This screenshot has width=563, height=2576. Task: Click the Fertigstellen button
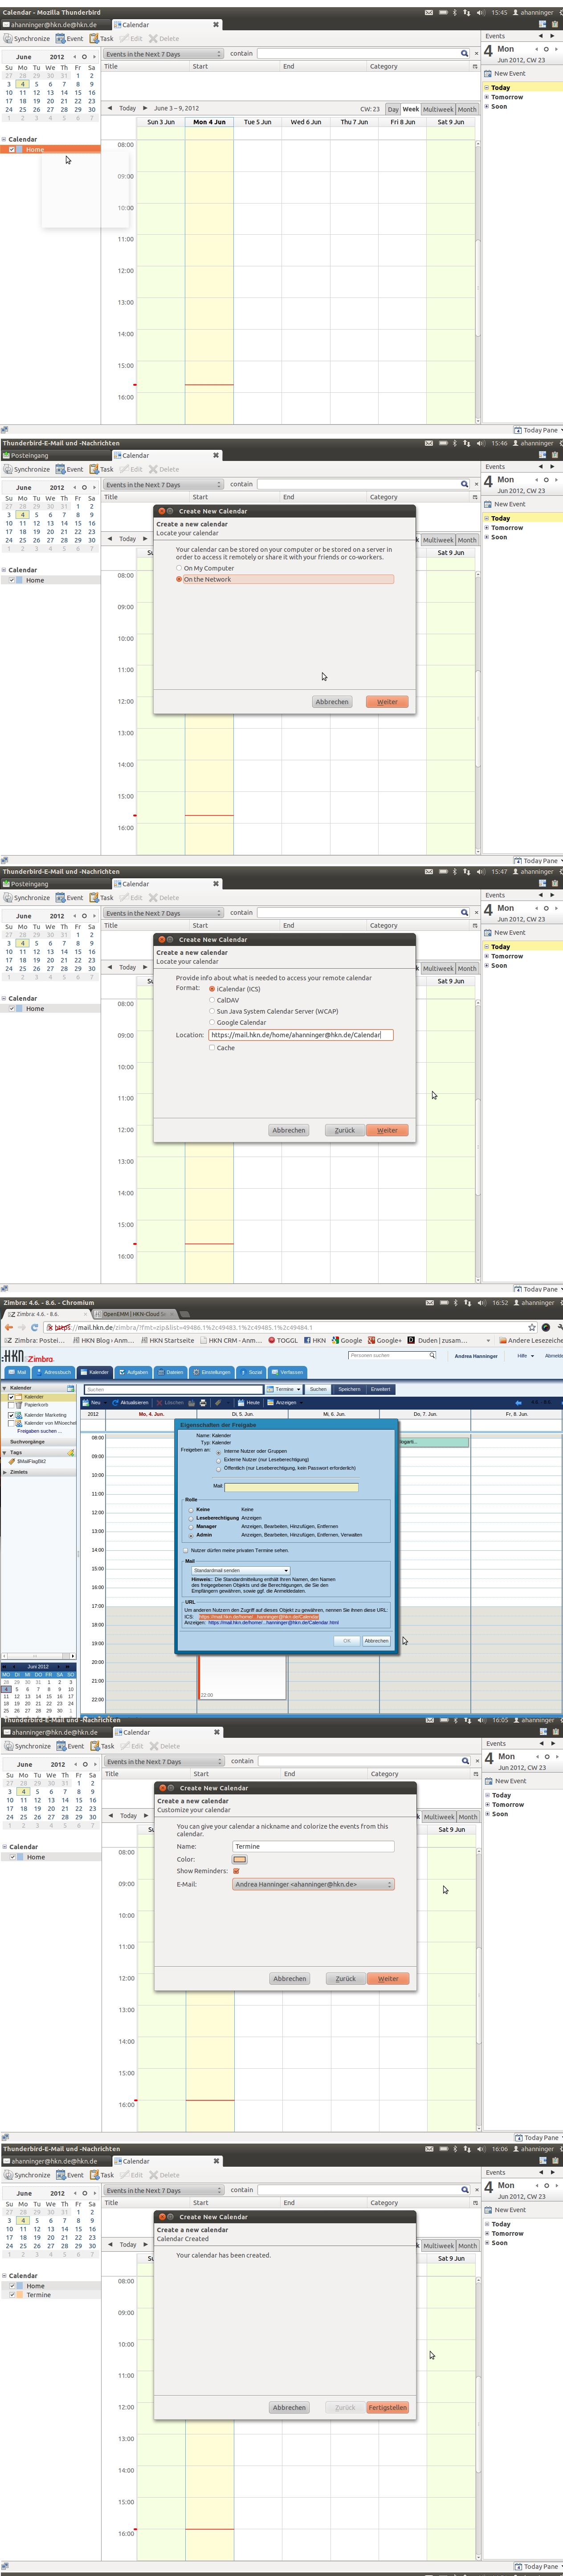[388, 2407]
